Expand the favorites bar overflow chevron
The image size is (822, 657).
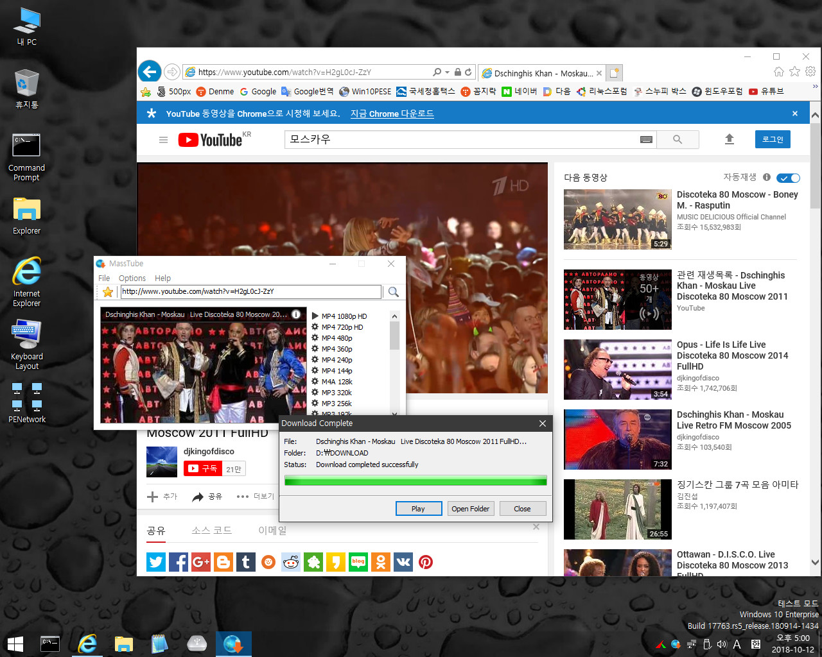pos(816,86)
